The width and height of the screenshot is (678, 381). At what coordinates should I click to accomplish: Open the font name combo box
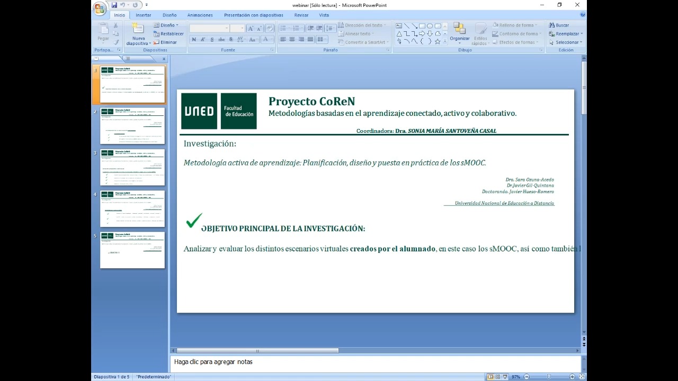pos(209,28)
